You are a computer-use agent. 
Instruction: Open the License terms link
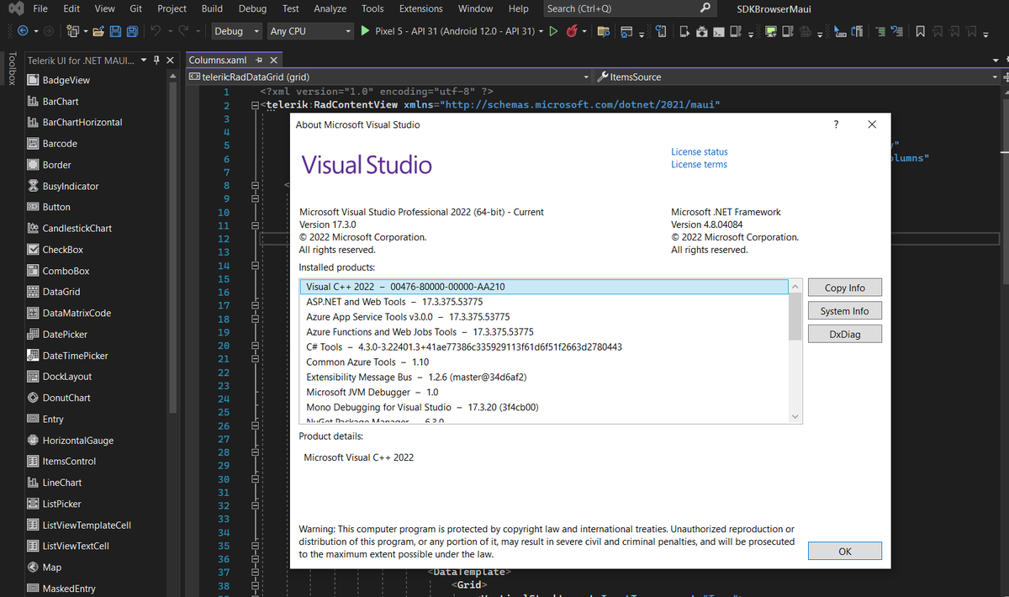pyautogui.click(x=699, y=165)
